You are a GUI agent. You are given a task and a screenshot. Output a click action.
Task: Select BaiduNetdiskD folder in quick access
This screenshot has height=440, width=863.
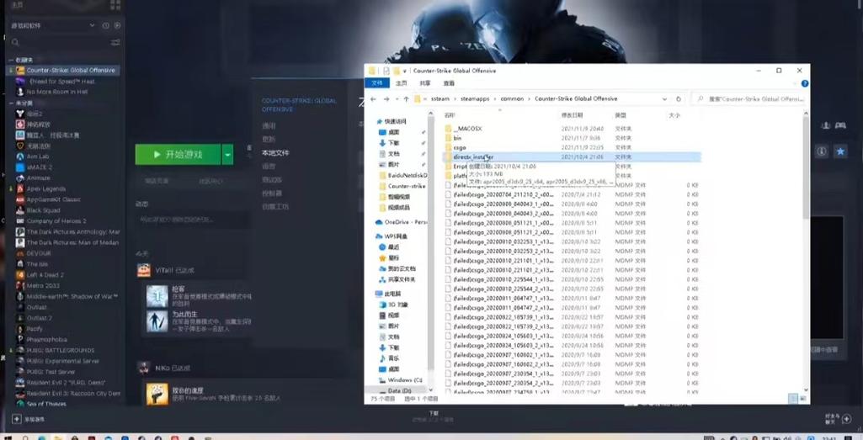(403, 175)
